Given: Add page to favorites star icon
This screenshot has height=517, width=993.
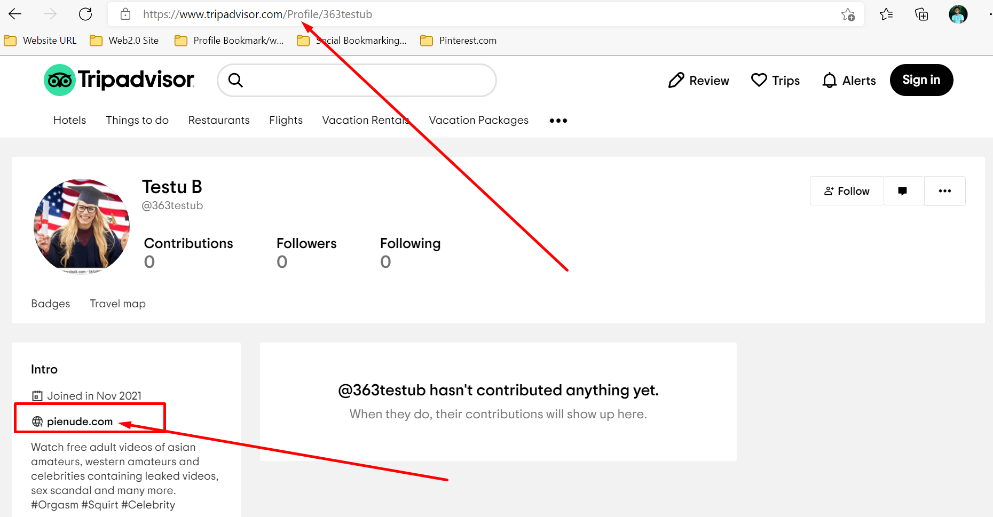Looking at the screenshot, I should pos(848,14).
